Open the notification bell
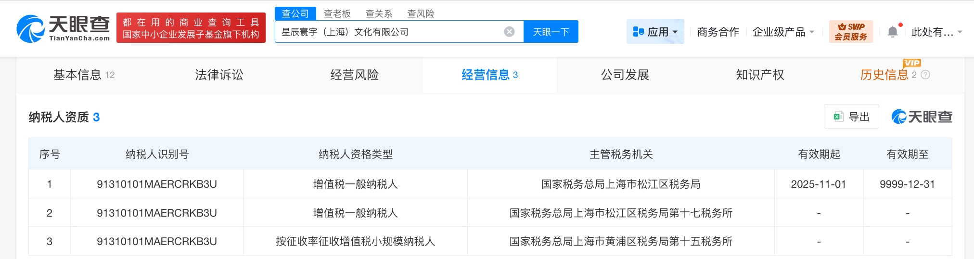This screenshot has height=259, width=974. click(x=892, y=32)
